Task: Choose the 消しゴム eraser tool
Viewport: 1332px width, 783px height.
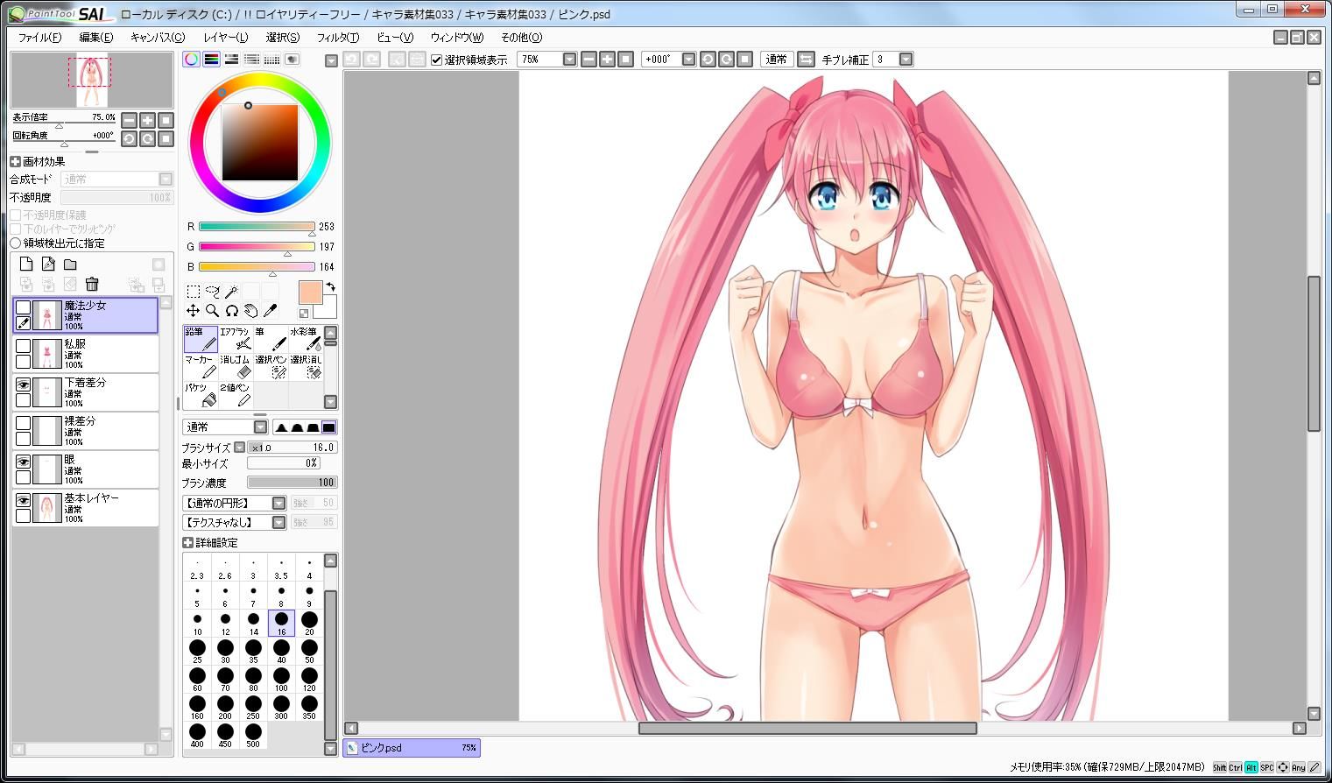Action: pos(236,366)
